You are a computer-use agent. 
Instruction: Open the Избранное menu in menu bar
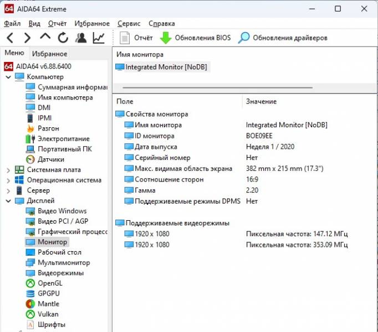point(92,24)
